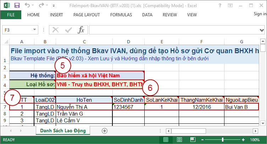267x144 pixels.
Task: Open the PAGE LAYOUT tab
Action: pos(87,15)
